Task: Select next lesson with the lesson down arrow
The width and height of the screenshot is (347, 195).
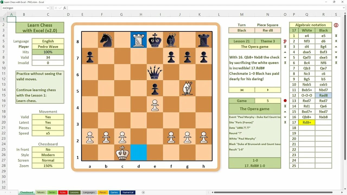Action: pyautogui.click(x=285, y=57)
